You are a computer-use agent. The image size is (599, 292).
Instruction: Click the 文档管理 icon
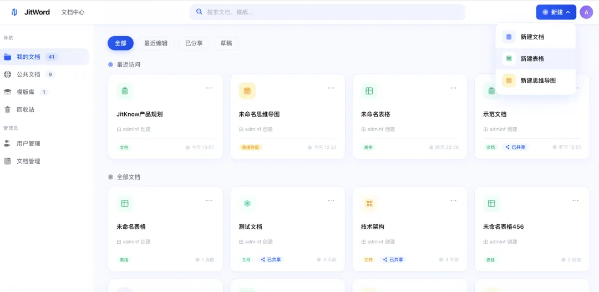pos(8,162)
